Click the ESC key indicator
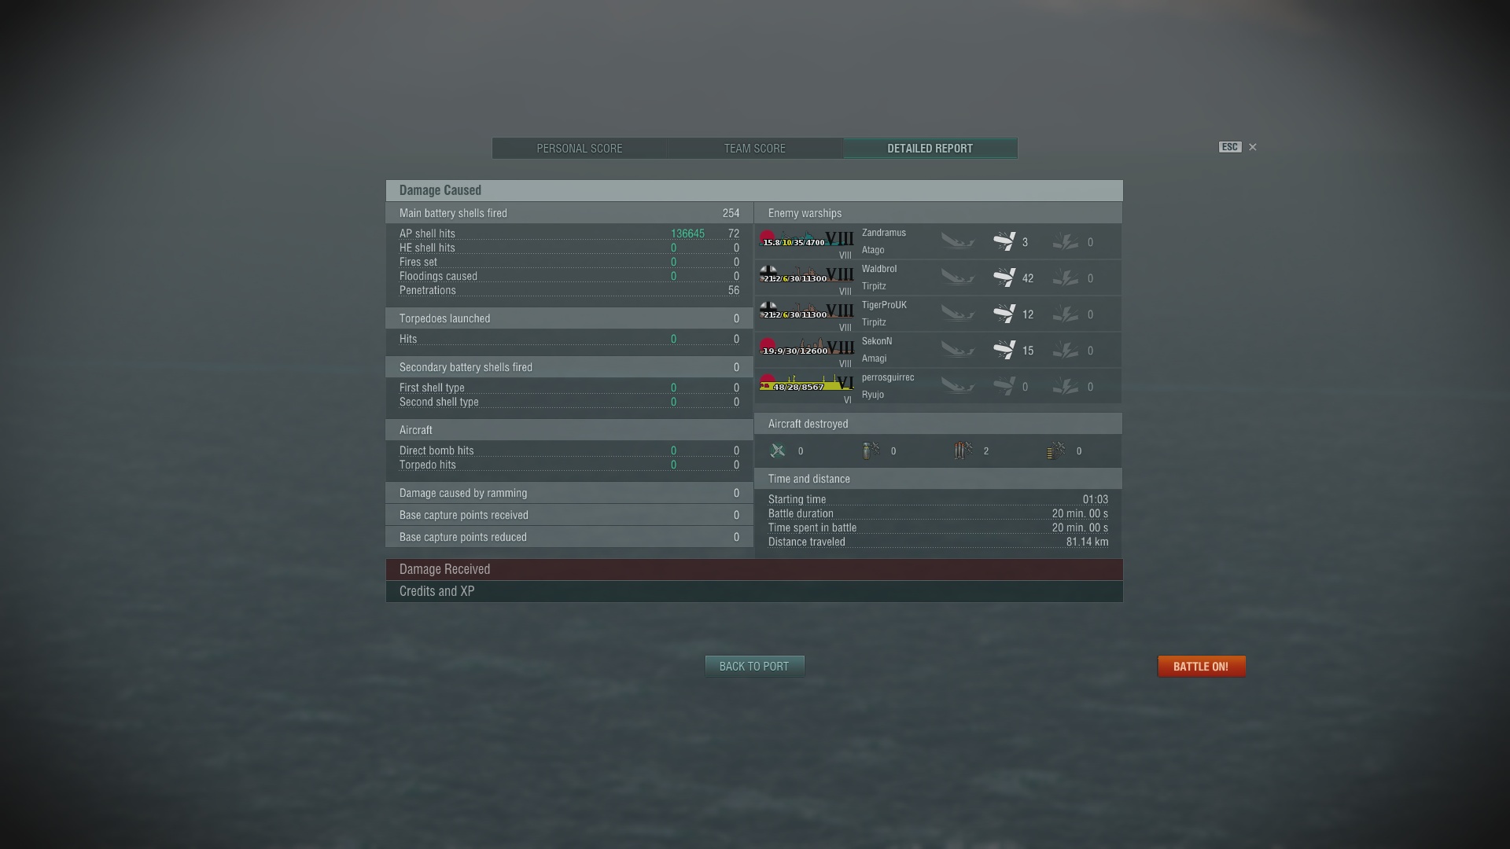Screen dimensions: 1510x849 coord(1230,147)
